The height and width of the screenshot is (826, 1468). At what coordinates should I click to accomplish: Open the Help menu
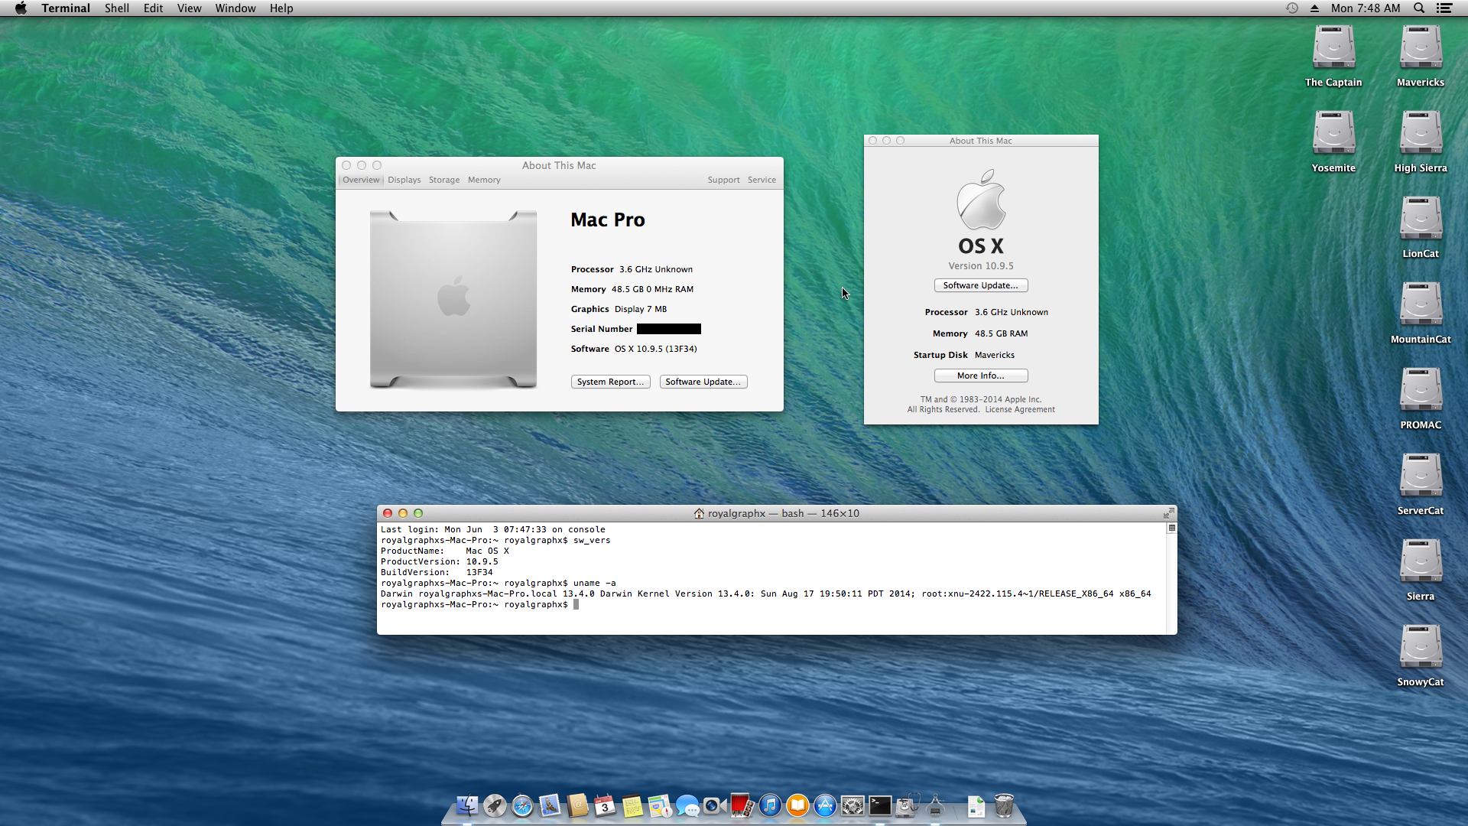pos(281,8)
